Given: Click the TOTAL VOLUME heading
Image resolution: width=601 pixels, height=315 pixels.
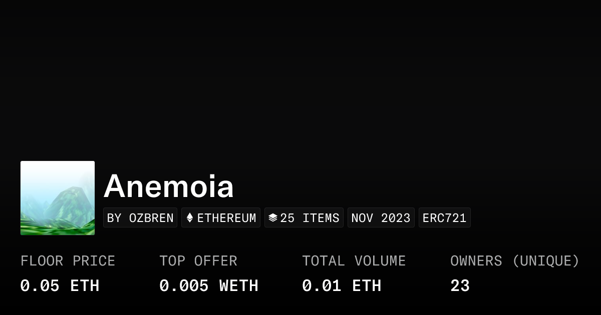Looking at the screenshot, I should (x=354, y=261).
